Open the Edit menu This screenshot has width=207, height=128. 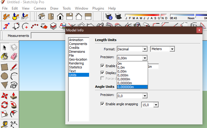[15, 8]
